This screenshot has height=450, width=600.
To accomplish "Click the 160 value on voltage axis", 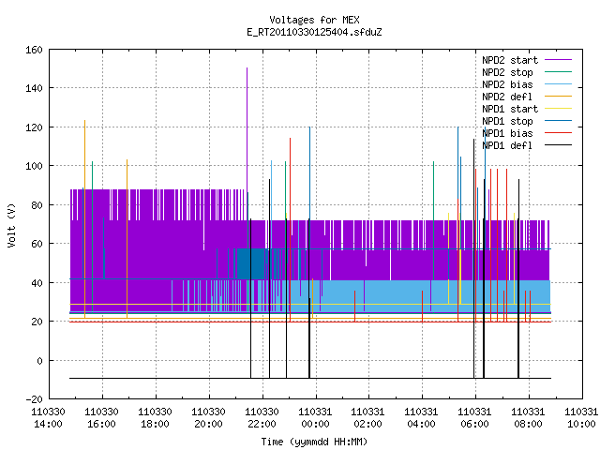I will pos(34,50).
